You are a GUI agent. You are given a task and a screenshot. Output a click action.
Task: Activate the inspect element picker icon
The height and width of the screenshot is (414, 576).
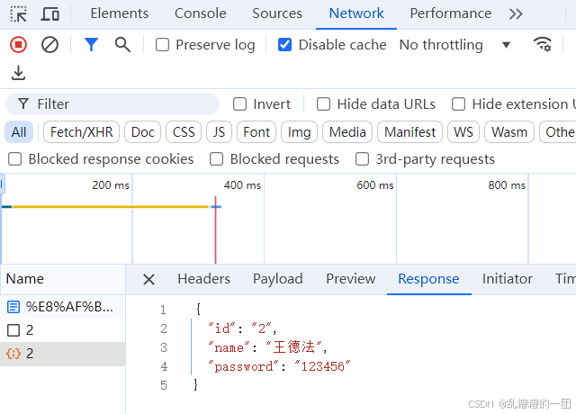pyautogui.click(x=18, y=14)
